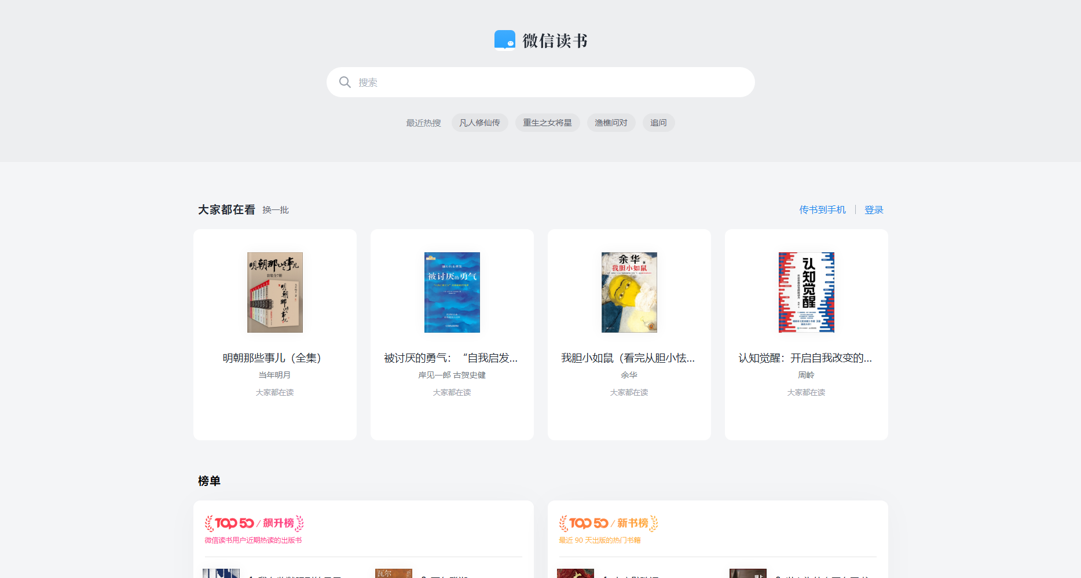Click the search magnifier icon

(345, 82)
